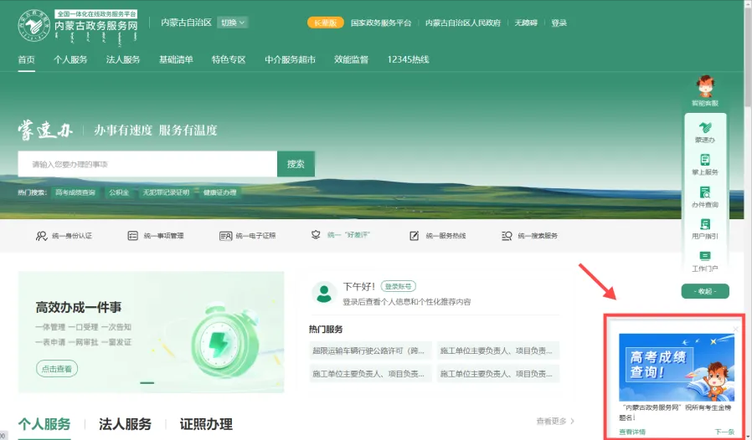This screenshot has width=752, height=440.
Task: Click the service search input field
Action: tap(147, 164)
